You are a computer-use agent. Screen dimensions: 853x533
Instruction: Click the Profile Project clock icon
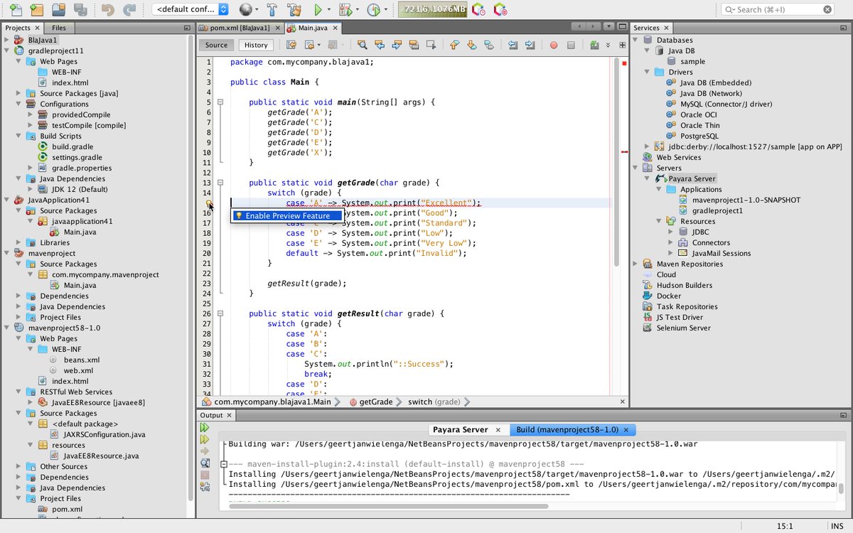tap(372, 9)
